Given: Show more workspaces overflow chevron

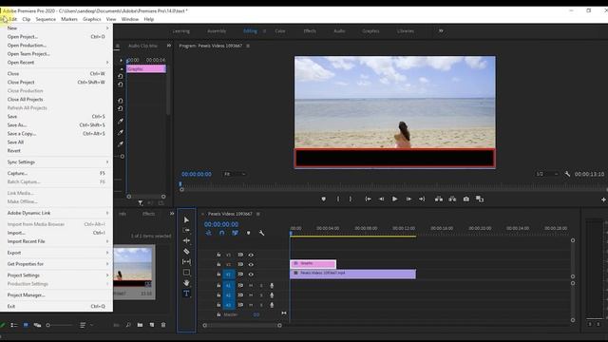Looking at the screenshot, I should click(x=441, y=31).
